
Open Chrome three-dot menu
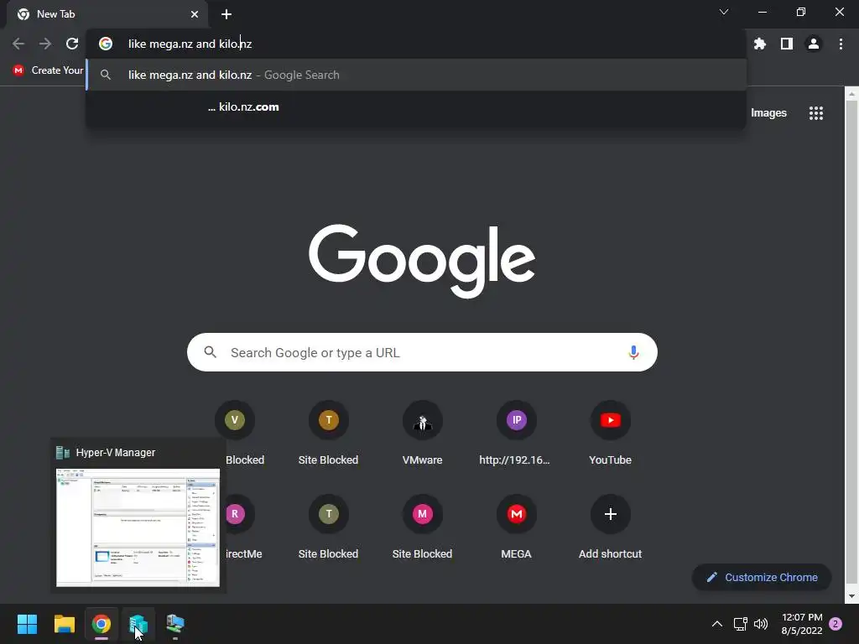pyautogui.click(x=841, y=44)
